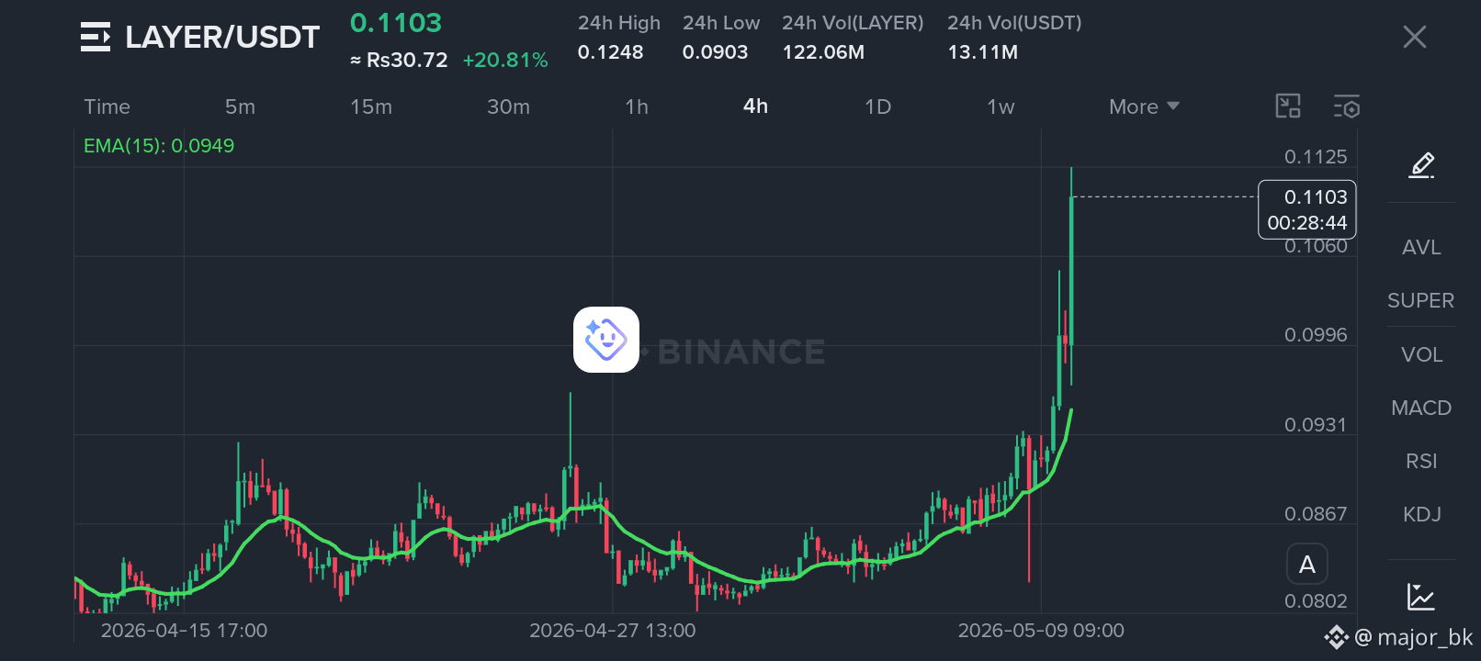Enable the MACD indicator

pos(1421,408)
